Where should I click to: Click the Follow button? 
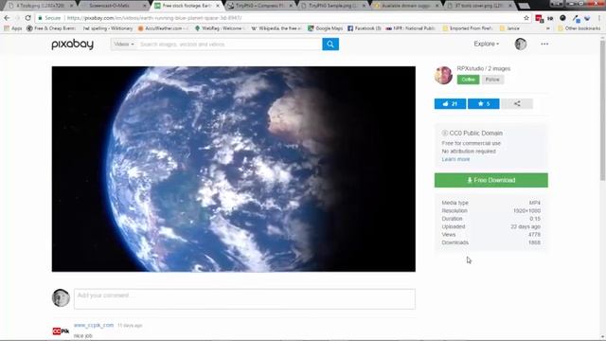492,80
